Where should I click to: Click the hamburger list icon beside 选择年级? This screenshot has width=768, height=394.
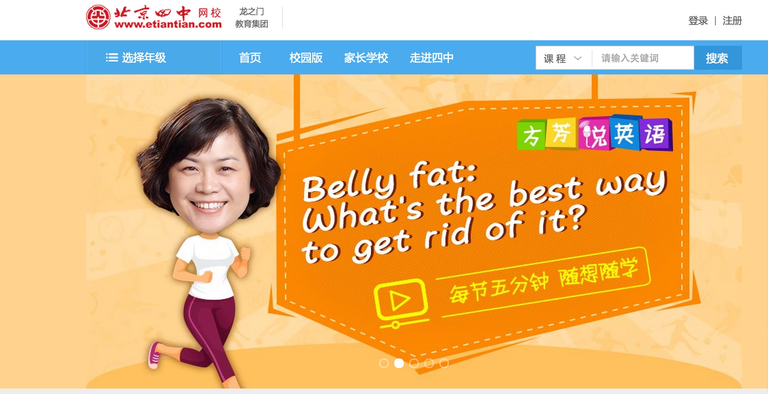[x=112, y=57]
